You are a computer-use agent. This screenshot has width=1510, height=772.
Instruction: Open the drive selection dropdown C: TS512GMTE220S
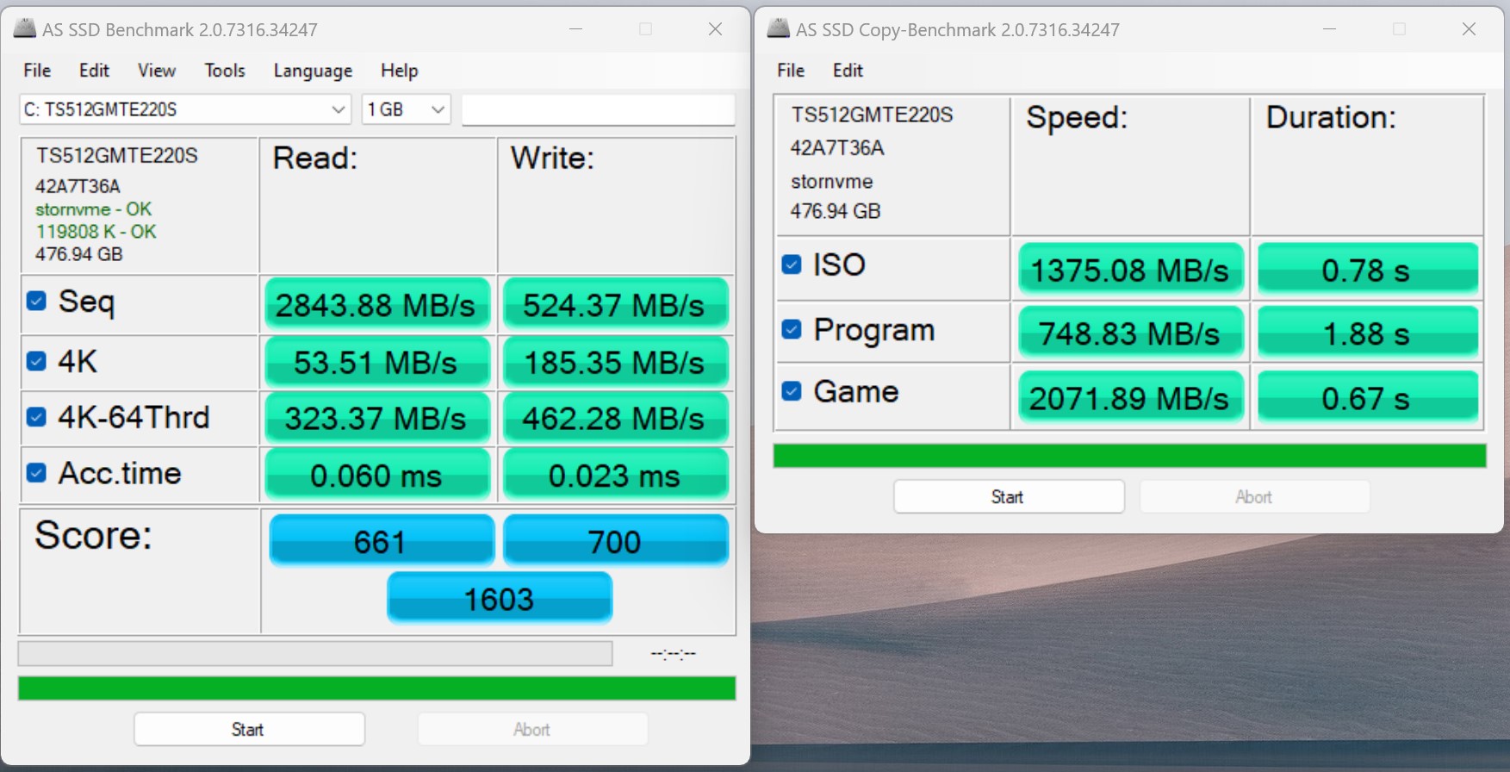point(185,109)
